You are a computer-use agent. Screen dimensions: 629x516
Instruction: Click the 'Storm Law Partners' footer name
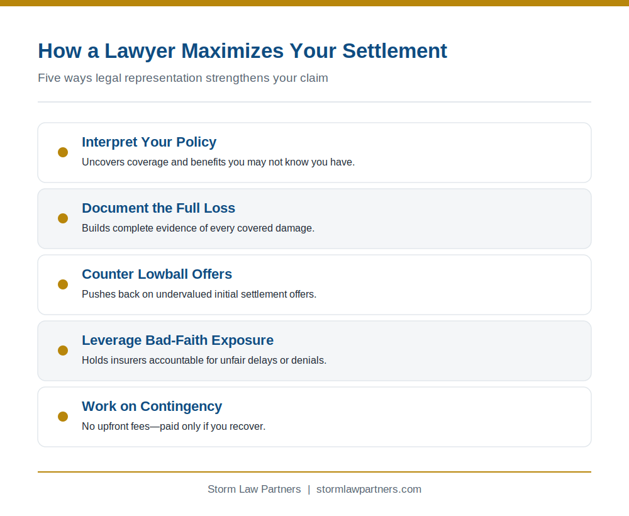(254, 490)
